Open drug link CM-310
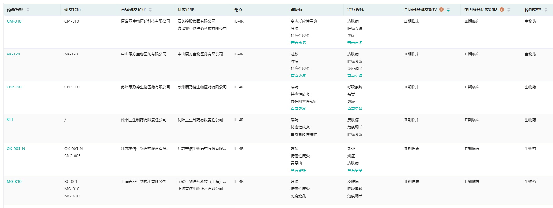Image resolution: width=553 pixels, height=208 pixels. click(14, 21)
